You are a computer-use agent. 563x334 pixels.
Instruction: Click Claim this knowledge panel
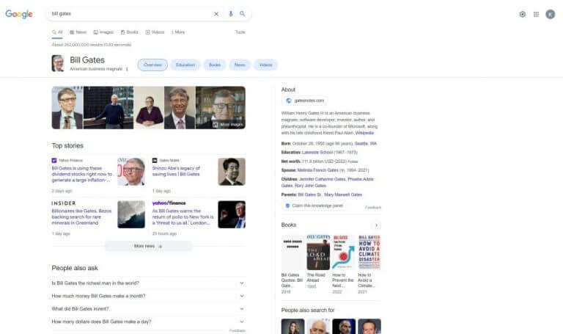314,206
